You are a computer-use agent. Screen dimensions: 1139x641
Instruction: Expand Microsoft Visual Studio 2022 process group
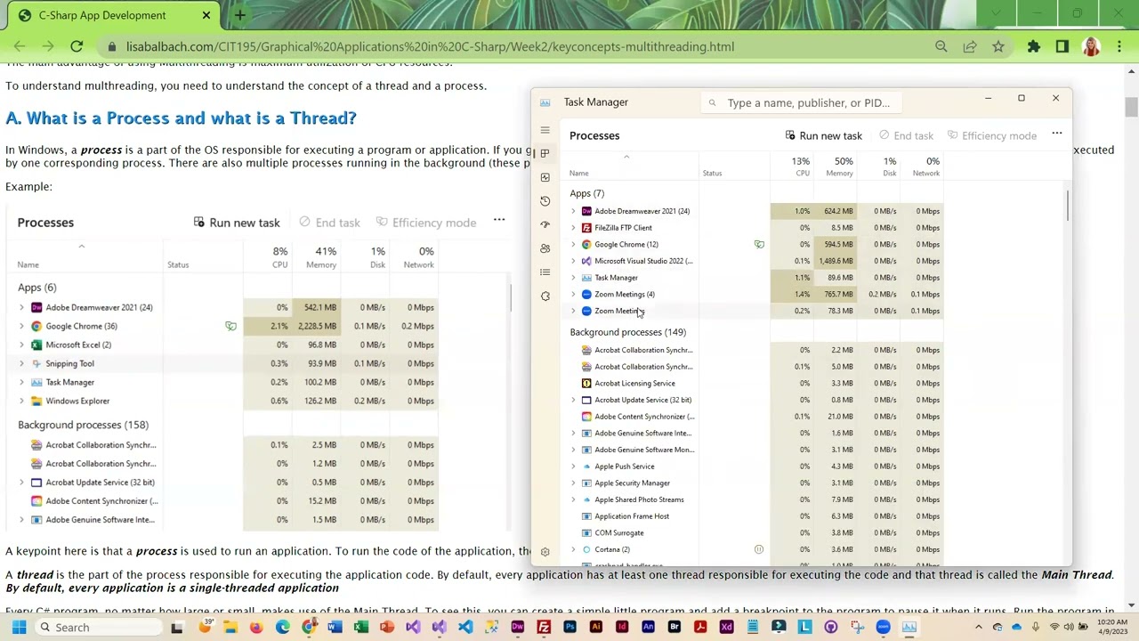point(573,261)
